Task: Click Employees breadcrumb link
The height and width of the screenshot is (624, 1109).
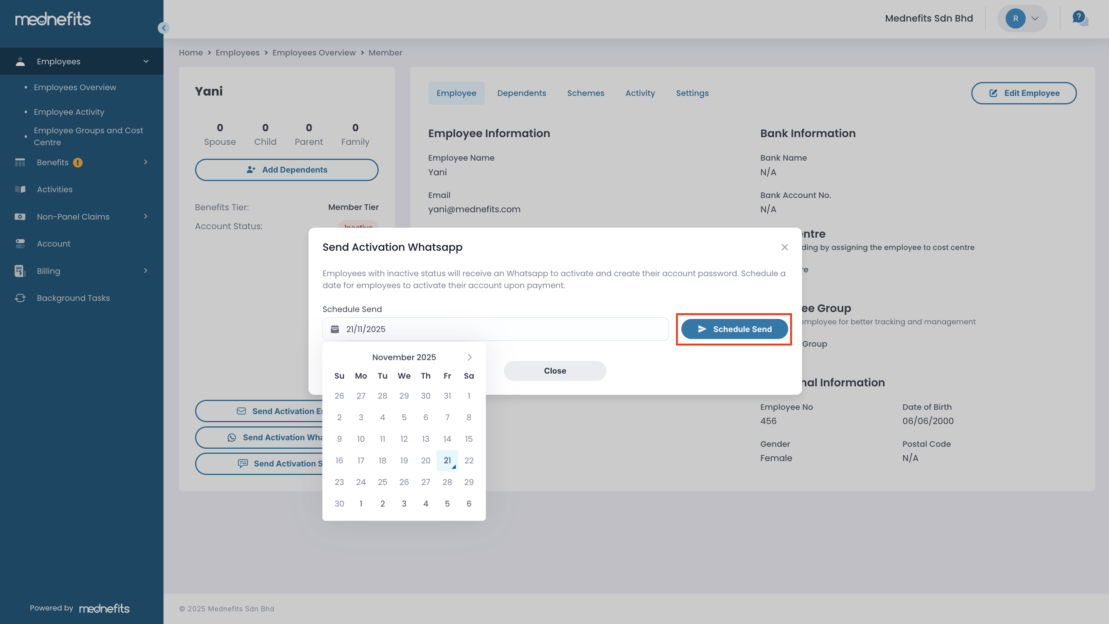Action: coord(237,52)
